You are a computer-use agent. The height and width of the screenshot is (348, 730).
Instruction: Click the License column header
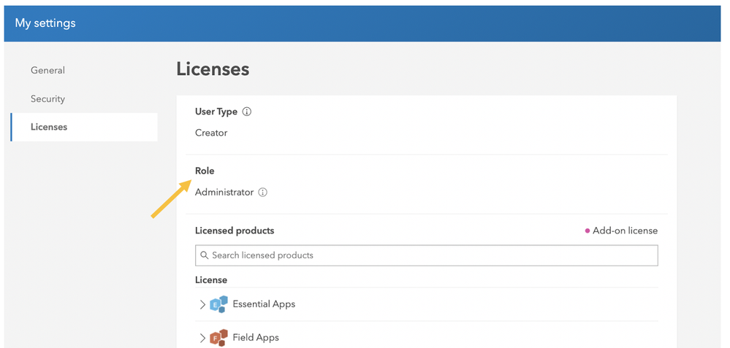[211, 280]
